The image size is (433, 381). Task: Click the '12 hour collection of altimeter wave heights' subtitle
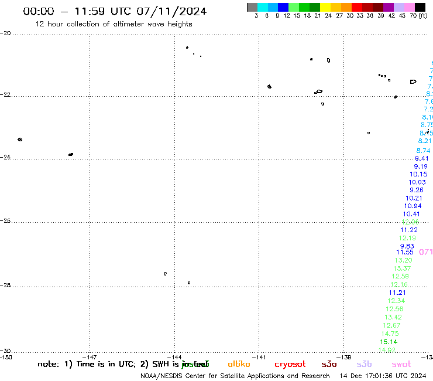(114, 24)
